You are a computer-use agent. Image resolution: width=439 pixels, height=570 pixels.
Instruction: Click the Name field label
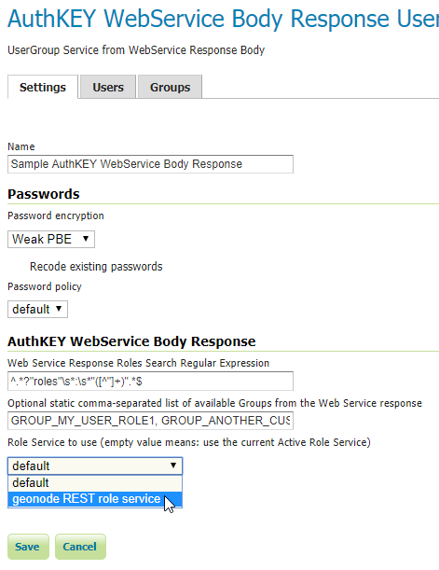(x=21, y=146)
